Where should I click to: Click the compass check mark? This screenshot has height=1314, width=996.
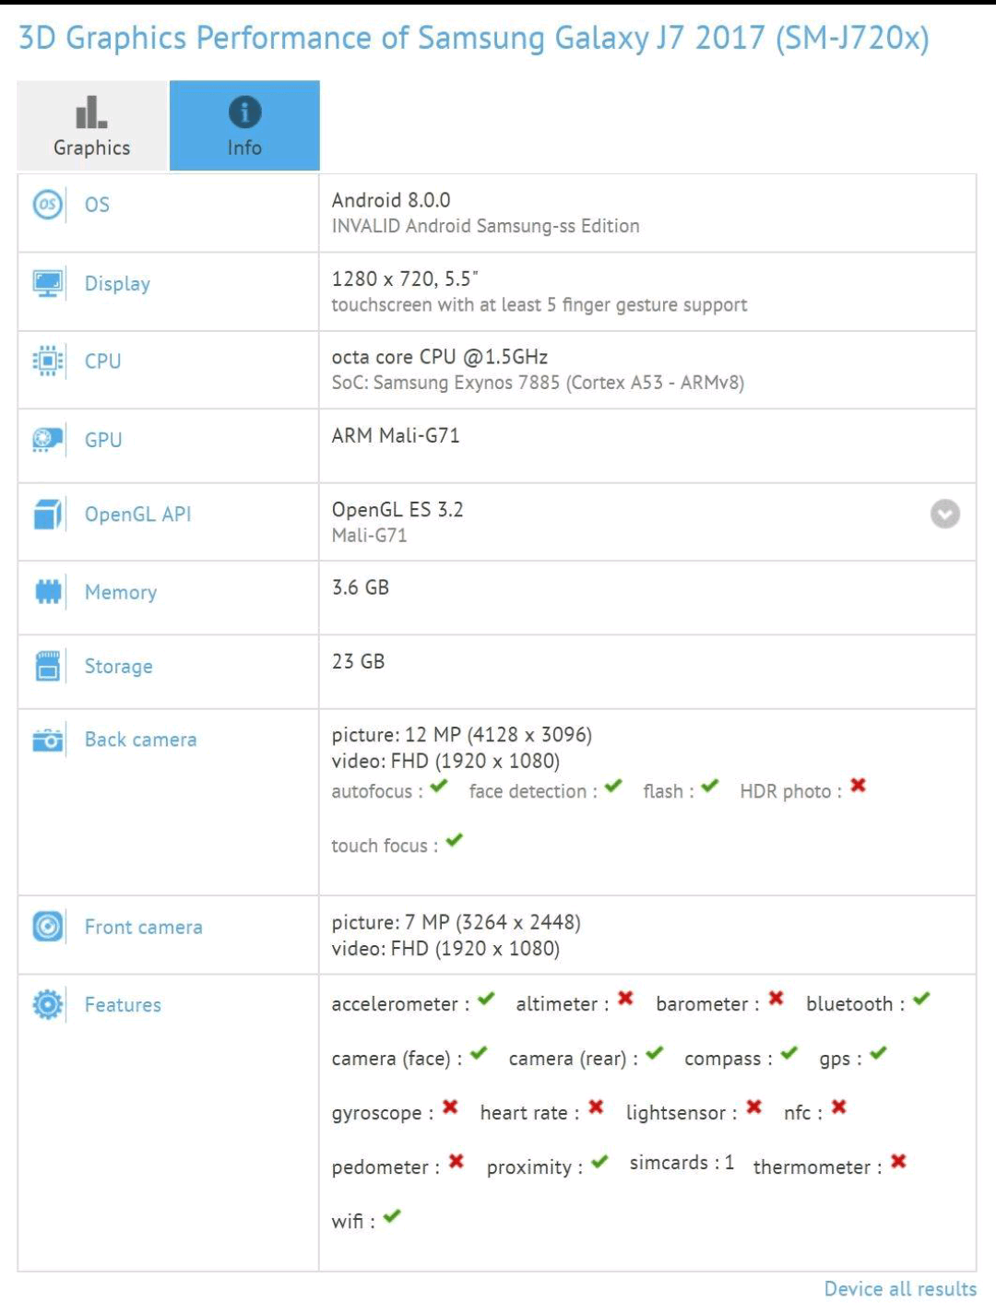(788, 1053)
